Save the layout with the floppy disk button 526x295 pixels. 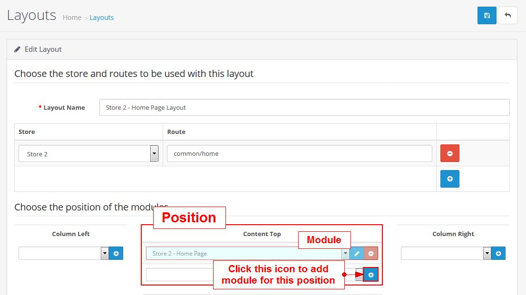(487, 15)
